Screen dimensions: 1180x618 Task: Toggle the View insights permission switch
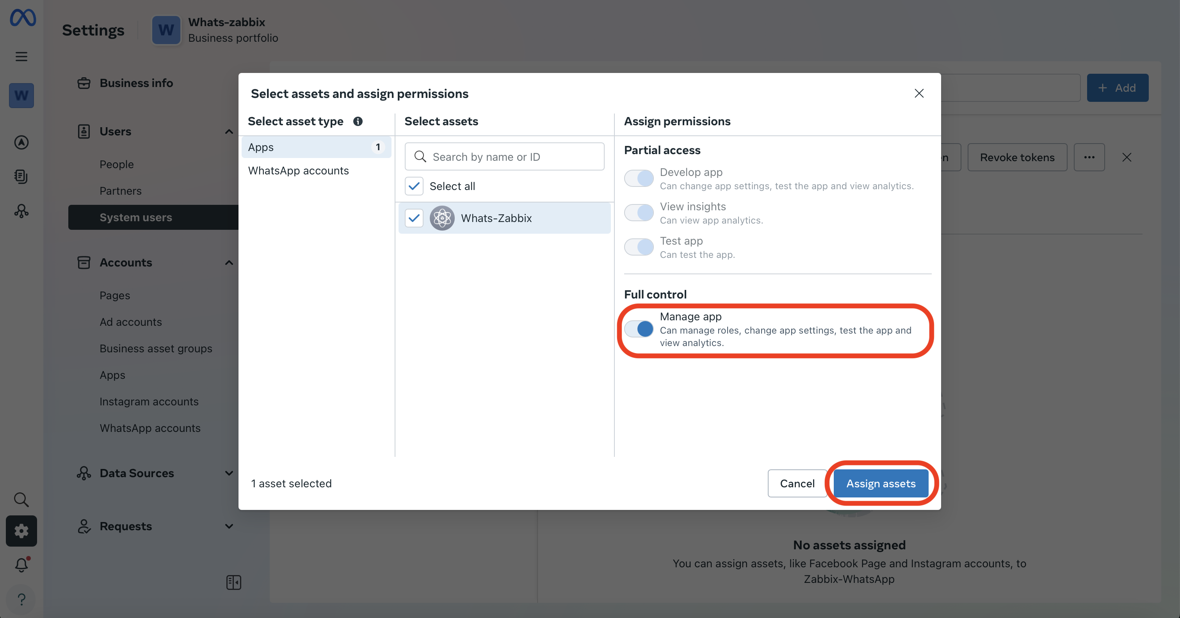click(639, 213)
